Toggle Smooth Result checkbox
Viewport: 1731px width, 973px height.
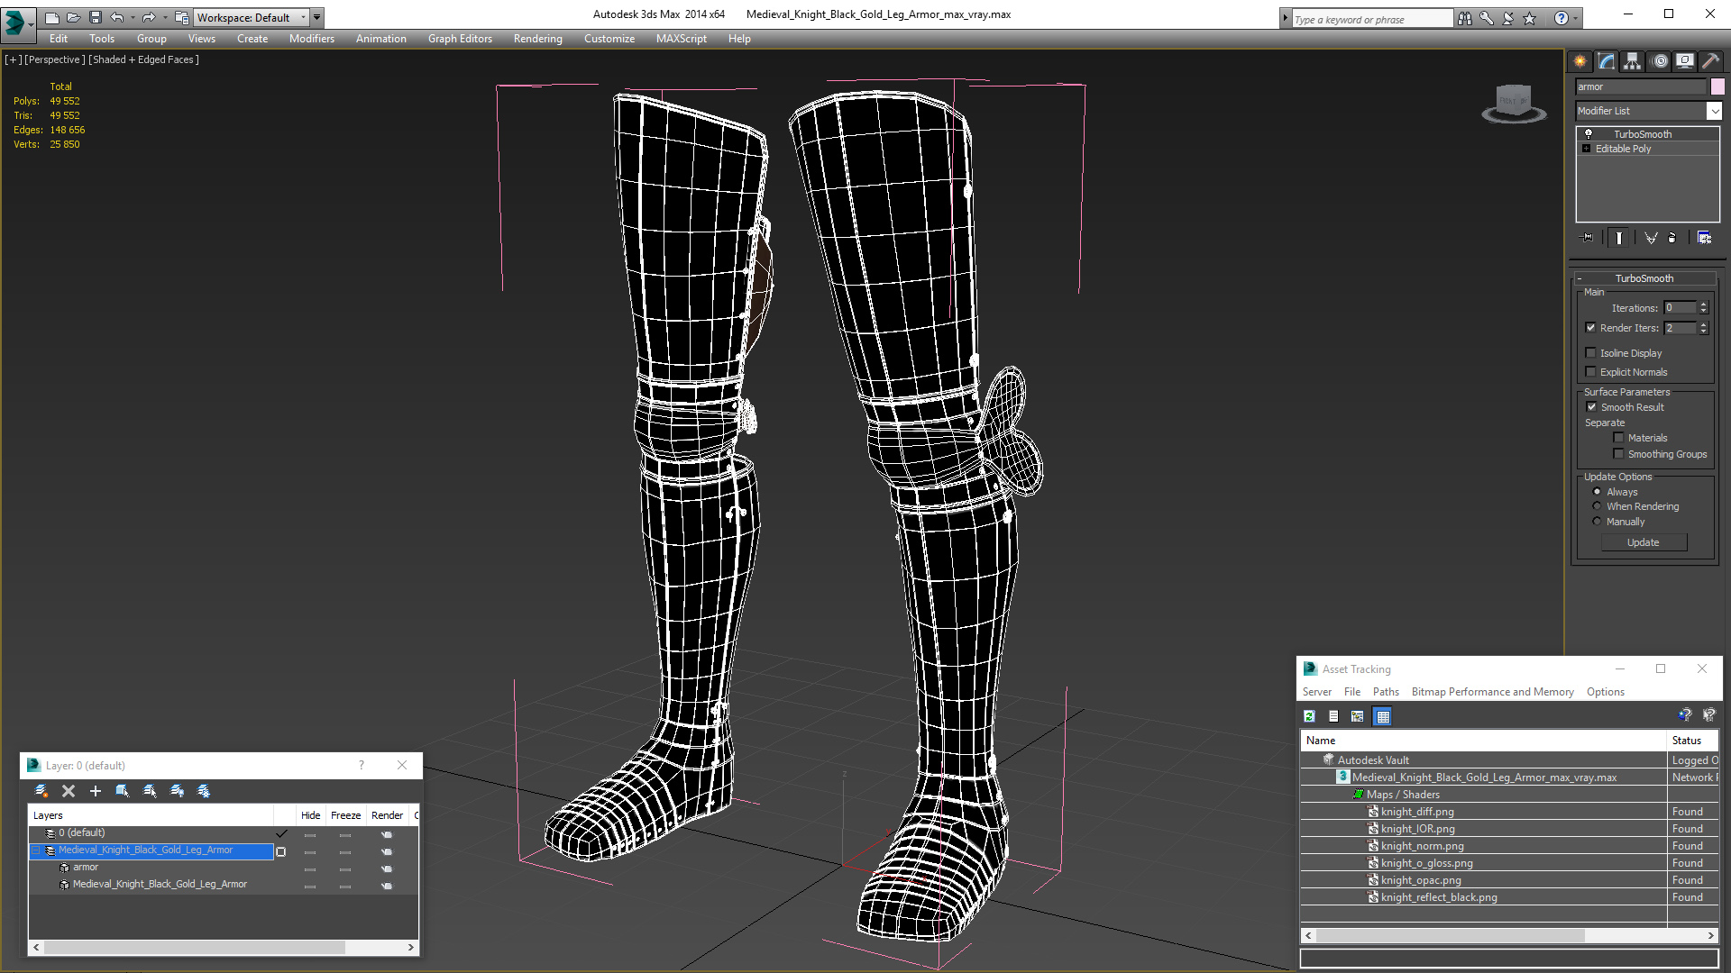coord(1592,407)
